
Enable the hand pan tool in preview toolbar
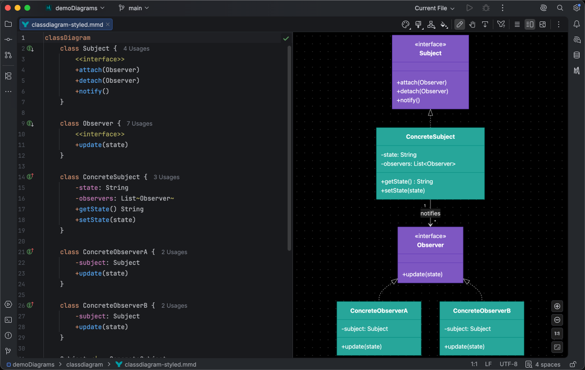tap(472, 24)
